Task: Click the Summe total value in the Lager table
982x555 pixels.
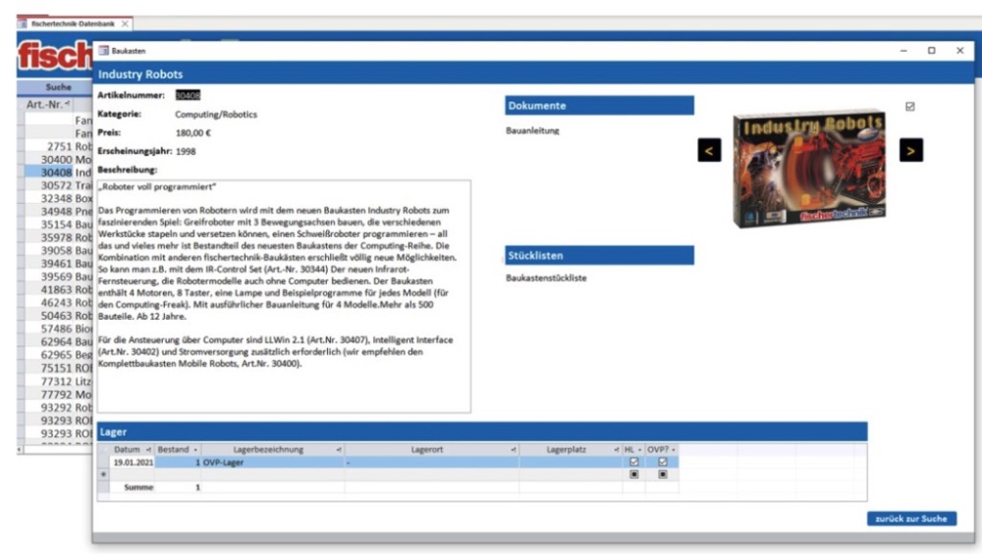Action: click(197, 487)
